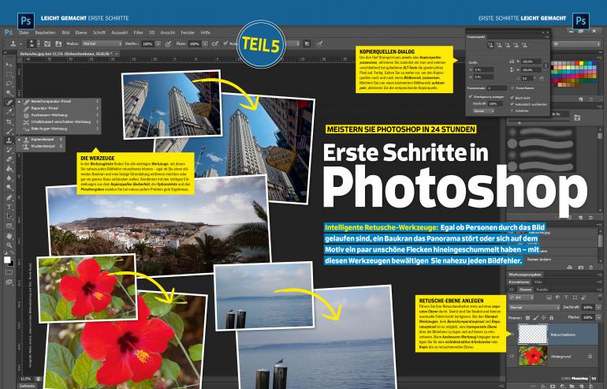This screenshot has height=389, width=607.
Task: Close the Retusche.jpg document tab
Action: click(x=117, y=54)
